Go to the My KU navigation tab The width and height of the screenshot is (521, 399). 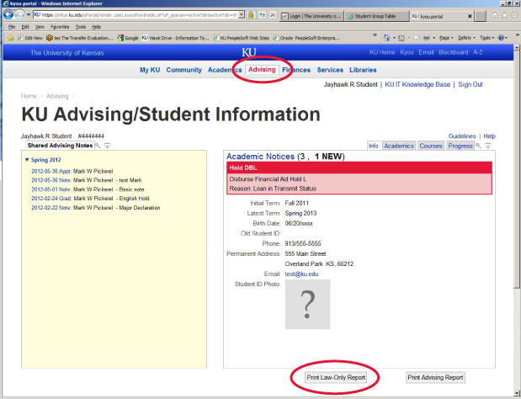pyautogui.click(x=150, y=70)
